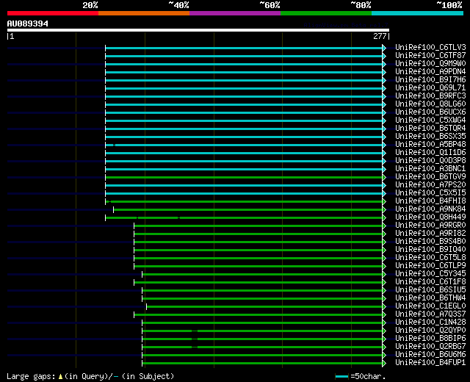This screenshot has height=382, width=470.
Task: Click the UniRef100_Q8H449 label
Action: pyautogui.click(x=430, y=217)
